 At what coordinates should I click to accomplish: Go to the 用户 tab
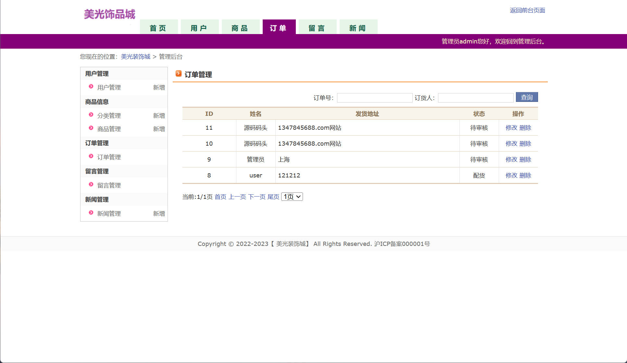pos(199,28)
